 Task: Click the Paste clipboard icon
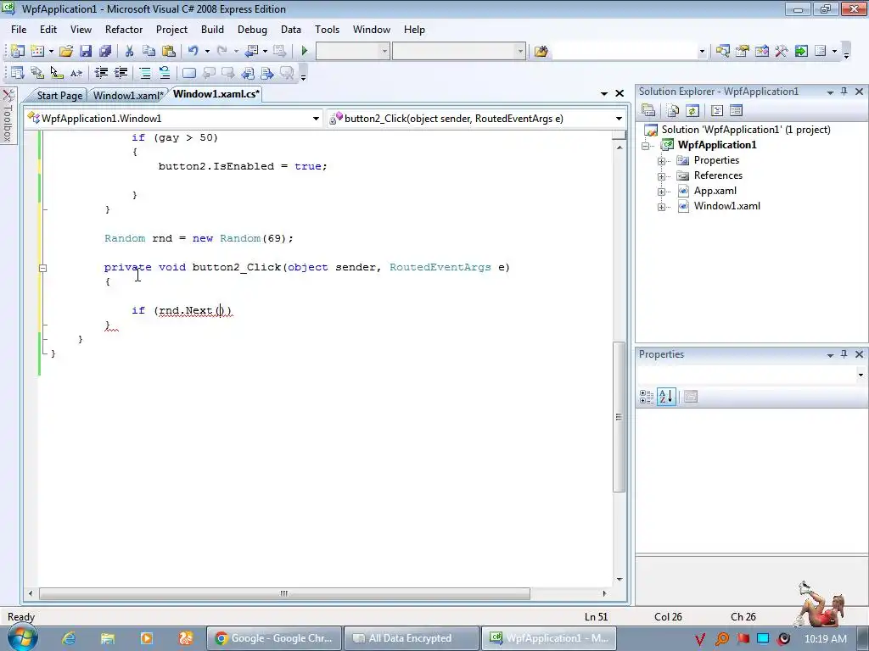169,52
